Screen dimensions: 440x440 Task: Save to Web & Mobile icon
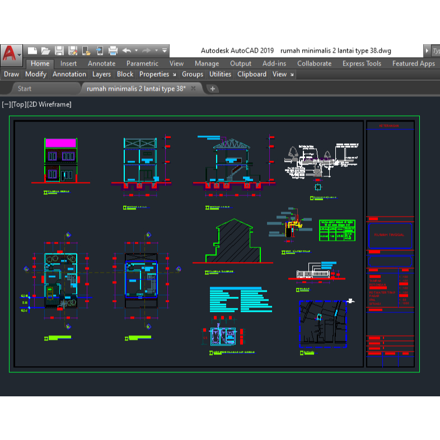[100, 51]
